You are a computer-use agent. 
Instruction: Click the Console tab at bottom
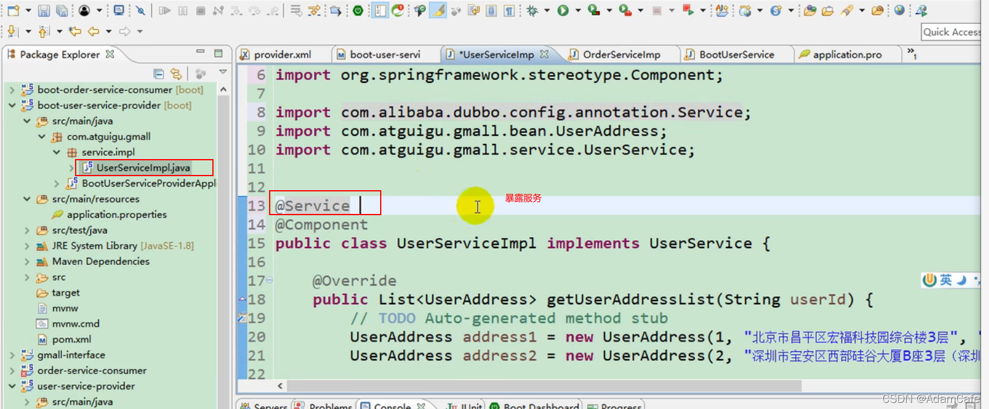pyautogui.click(x=392, y=405)
